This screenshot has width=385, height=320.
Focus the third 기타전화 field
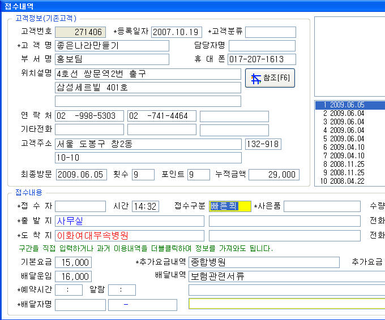(x=234, y=130)
